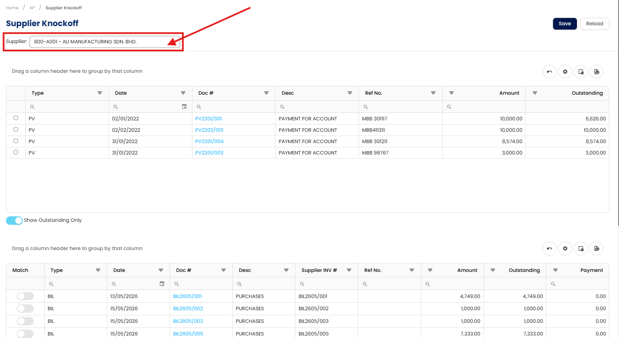619x338 pixels.
Task: Open document link PV2202/001
Action: [209, 130]
